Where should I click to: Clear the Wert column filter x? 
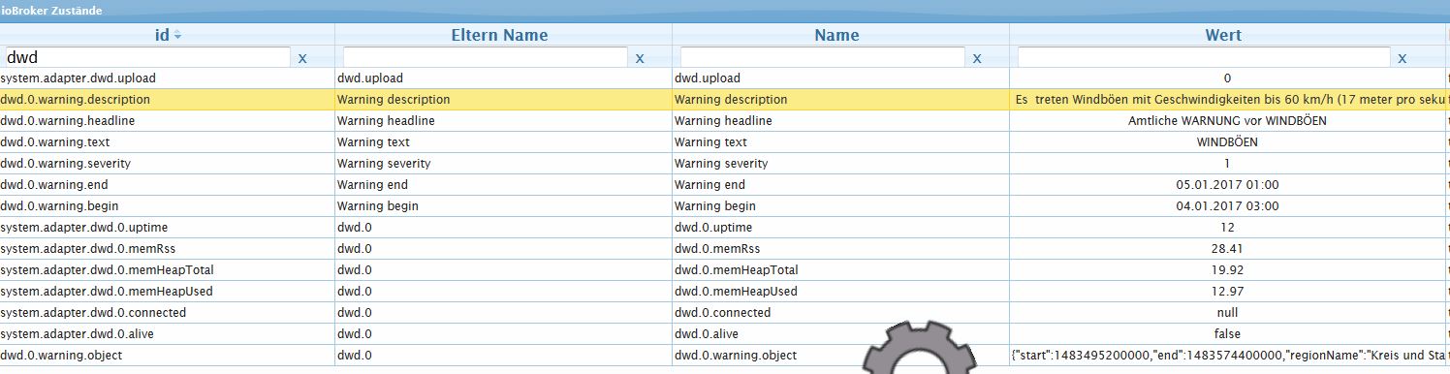[x=1403, y=58]
